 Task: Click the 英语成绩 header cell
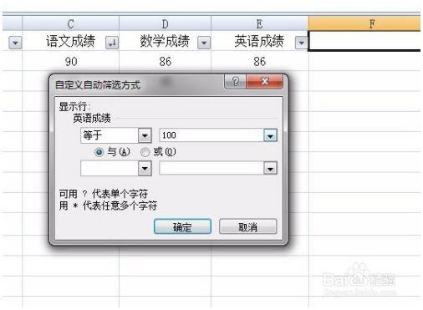click(259, 41)
